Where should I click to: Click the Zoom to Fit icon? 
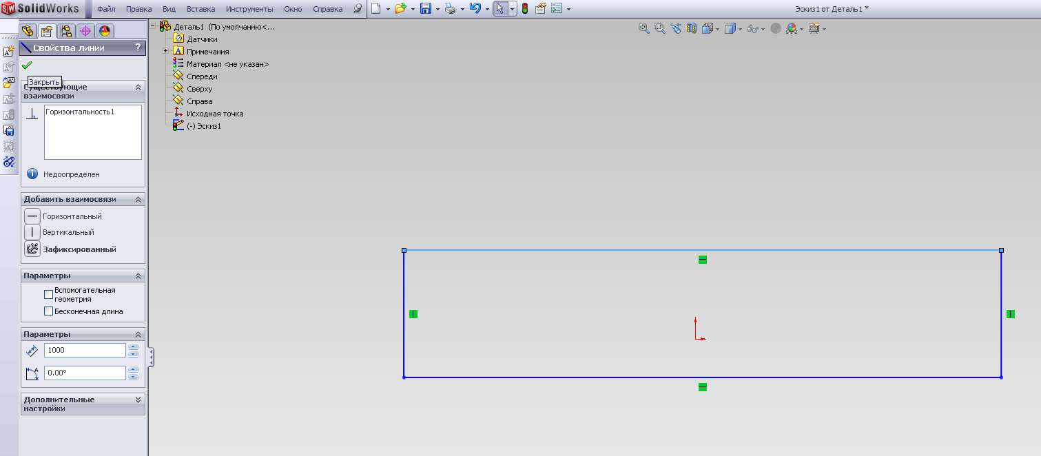tap(644, 28)
